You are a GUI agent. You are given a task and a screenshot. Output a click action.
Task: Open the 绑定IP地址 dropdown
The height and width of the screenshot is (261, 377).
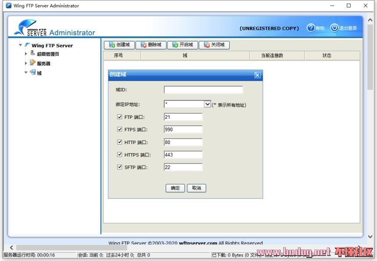[x=207, y=104]
